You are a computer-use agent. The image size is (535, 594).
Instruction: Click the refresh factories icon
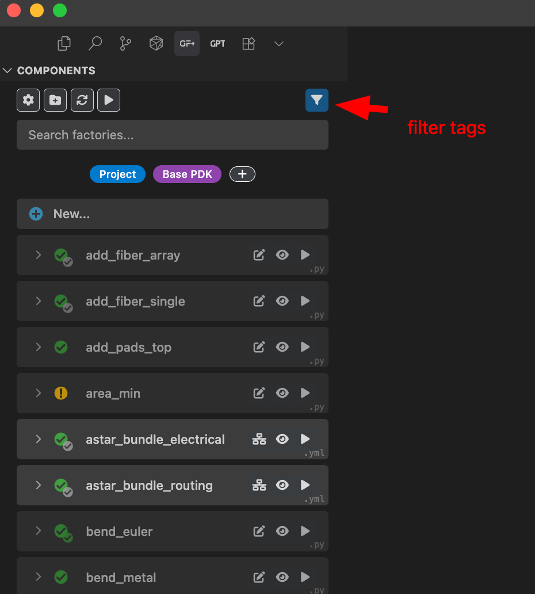click(x=82, y=100)
